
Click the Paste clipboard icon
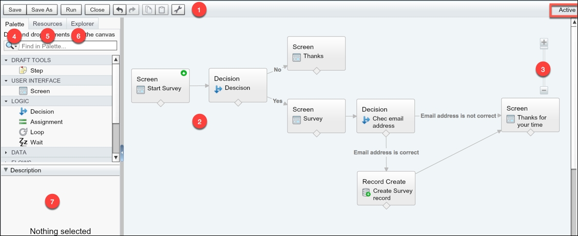(x=162, y=10)
